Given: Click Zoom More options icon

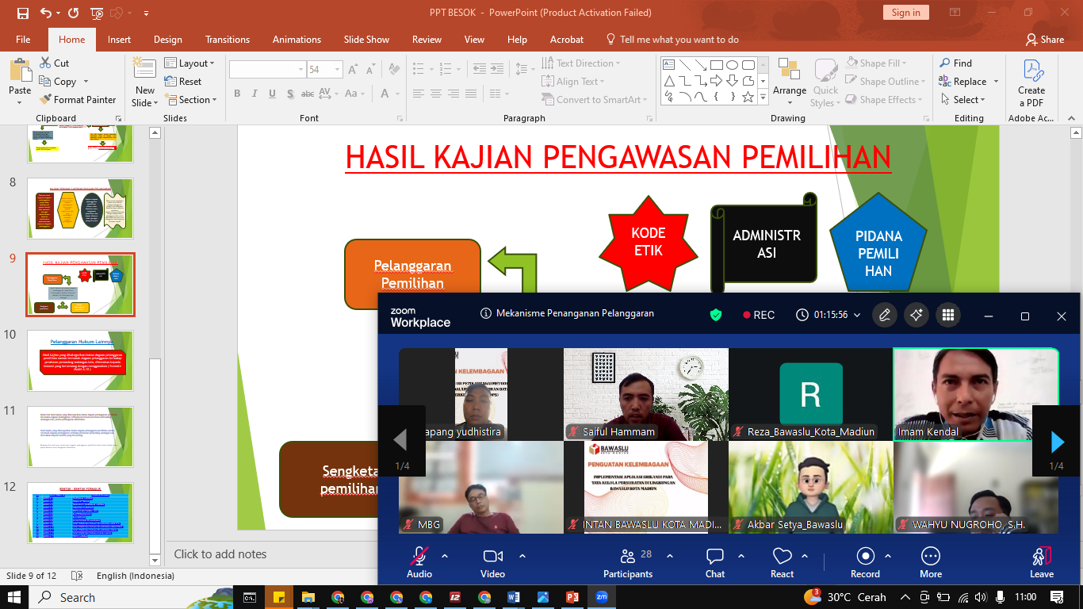Looking at the screenshot, I should [931, 562].
